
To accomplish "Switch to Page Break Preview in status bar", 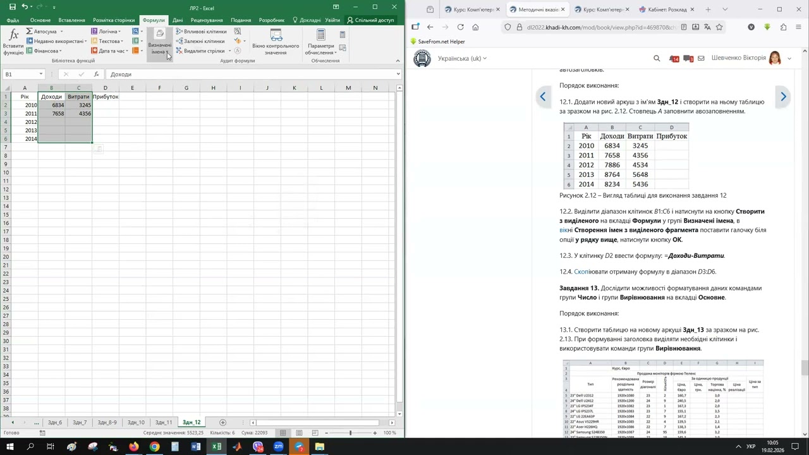I will (x=315, y=433).
